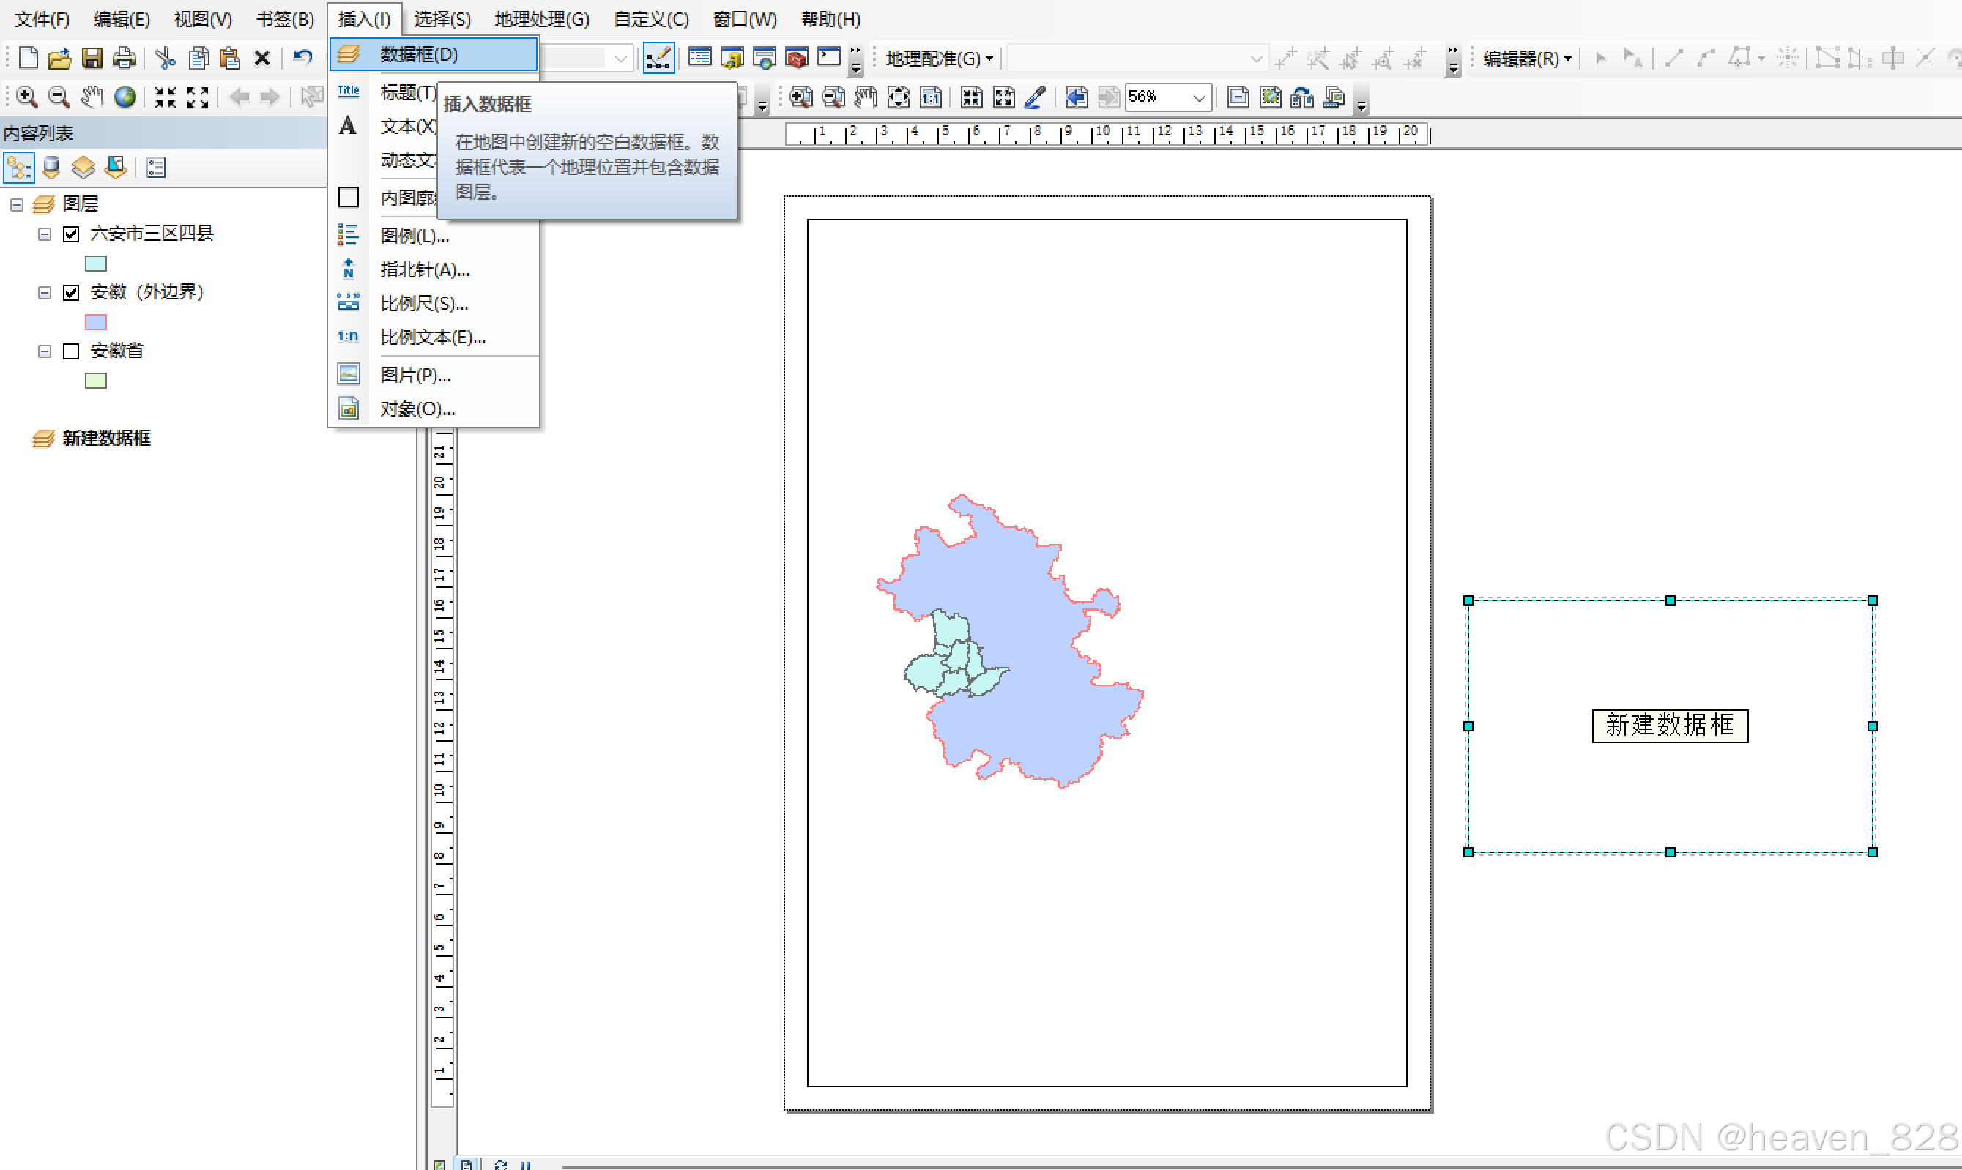Click List By Source icon in contents panel
Viewport: 1962px width, 1170px height.
(51, 167)
